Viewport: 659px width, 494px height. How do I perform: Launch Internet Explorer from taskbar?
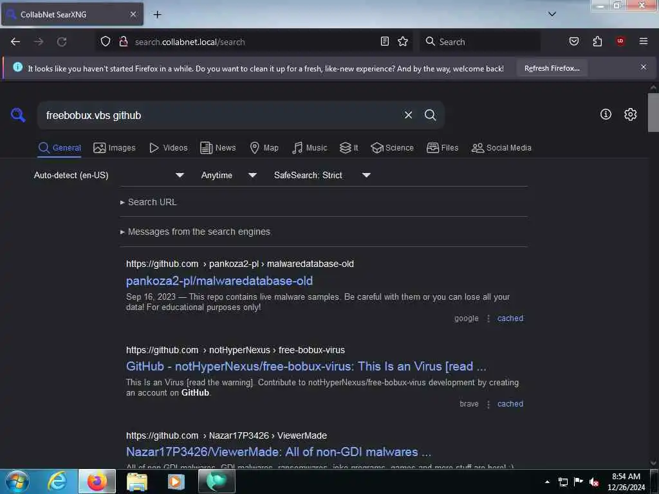click(x=57, y=481)
